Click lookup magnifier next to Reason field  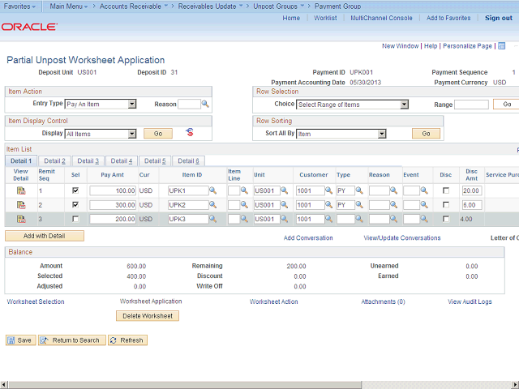tap(205, 104)
